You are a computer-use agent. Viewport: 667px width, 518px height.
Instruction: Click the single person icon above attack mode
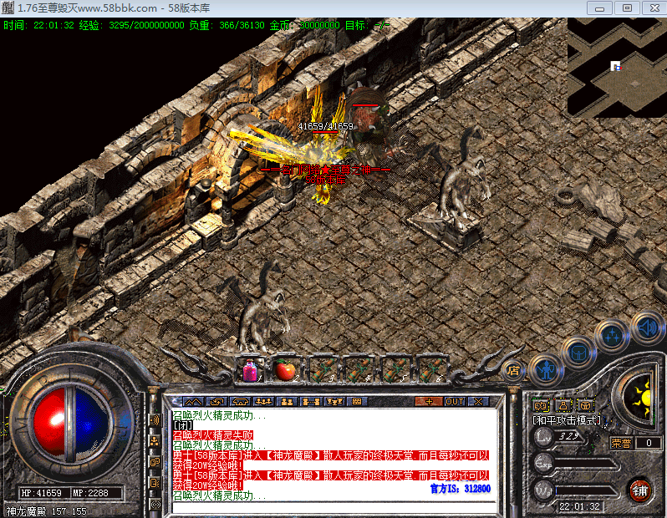[563, 405]
